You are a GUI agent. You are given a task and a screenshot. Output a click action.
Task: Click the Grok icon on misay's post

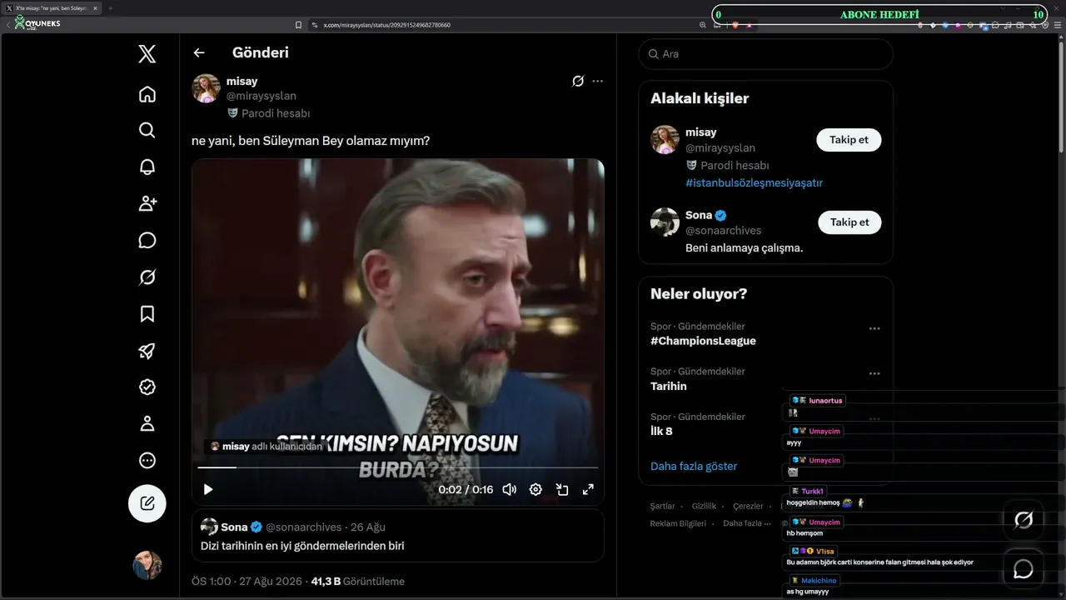[x=578, y=81]
